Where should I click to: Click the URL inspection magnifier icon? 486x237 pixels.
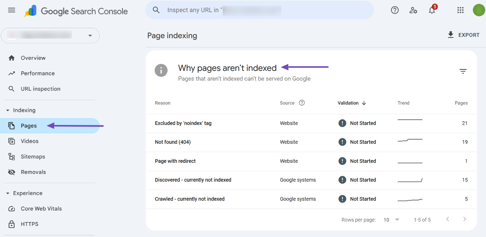[11, 89]
